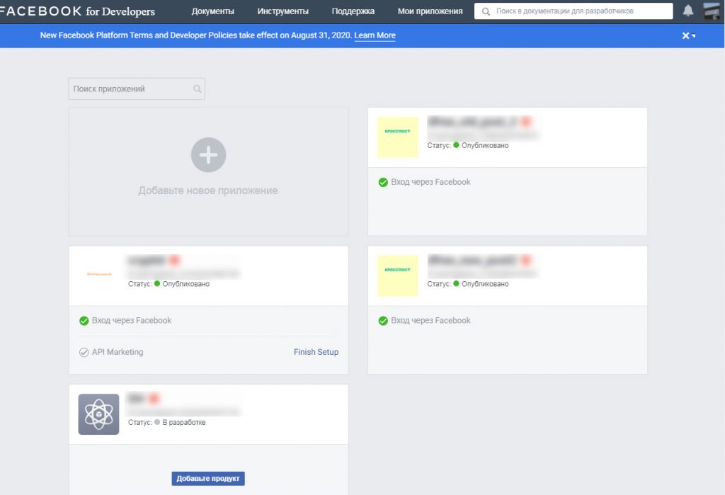Click the Finish Setup link
This screenshot has width=725, height=495.
coord(316,352)
